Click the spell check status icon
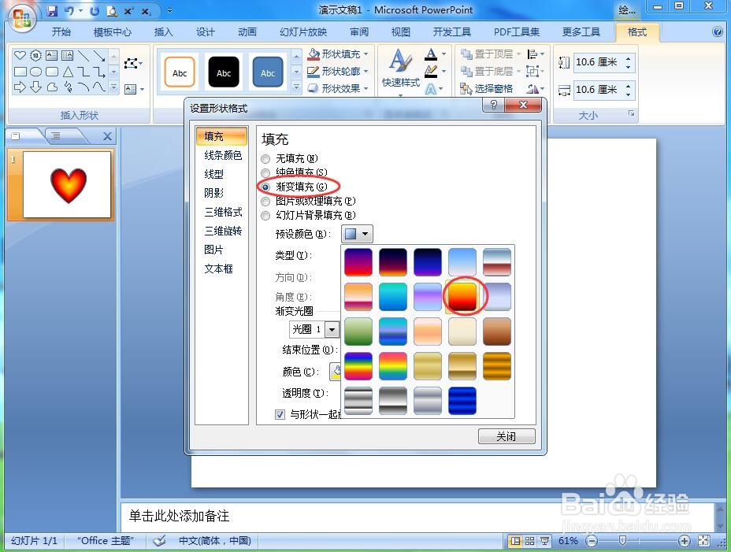The image size is (731, 552). [x=159, y=541]
